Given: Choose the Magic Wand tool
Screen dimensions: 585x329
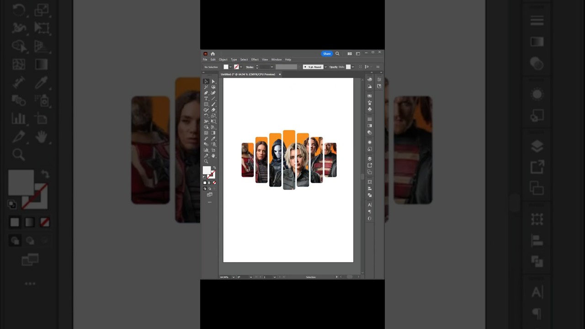Looking at the screenshot, I should [x=206, y=87].
